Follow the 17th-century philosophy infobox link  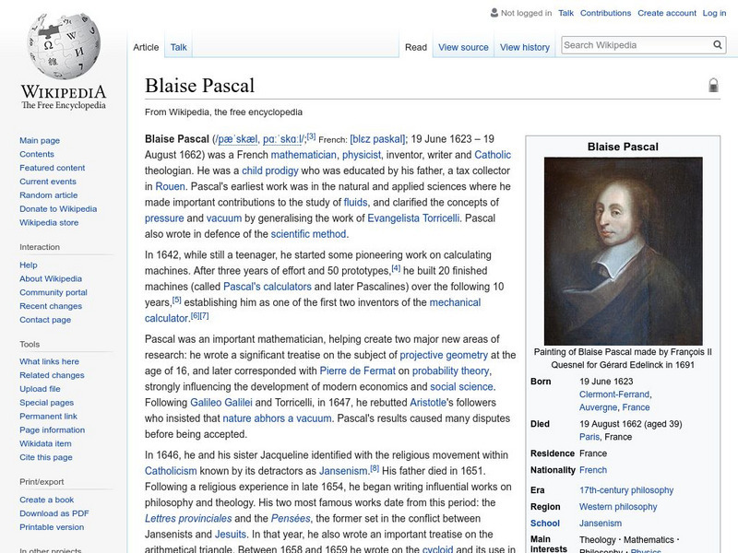[626, 490]
